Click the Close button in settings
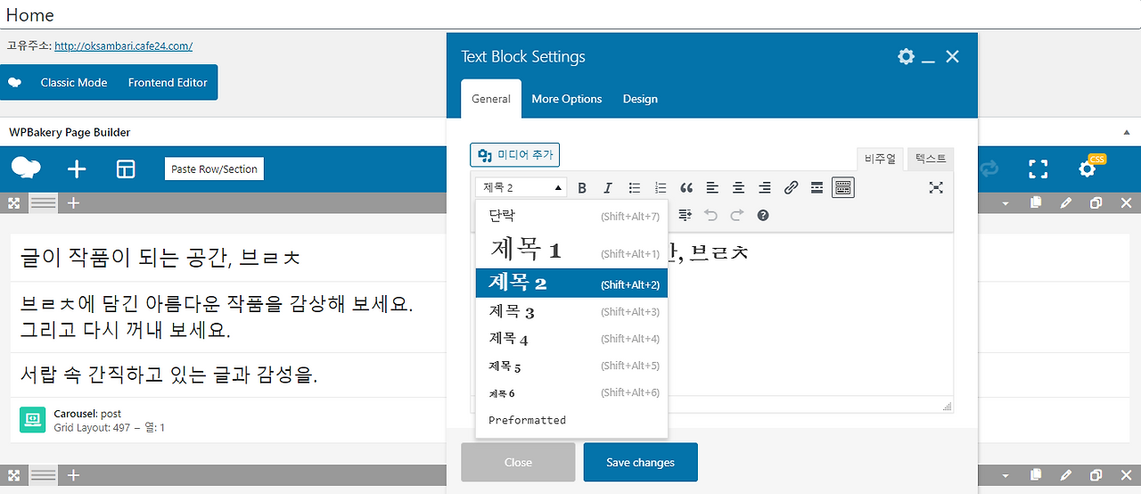Screen dimensions: 1141x494 pyautogui.click(x=518, y=462)
